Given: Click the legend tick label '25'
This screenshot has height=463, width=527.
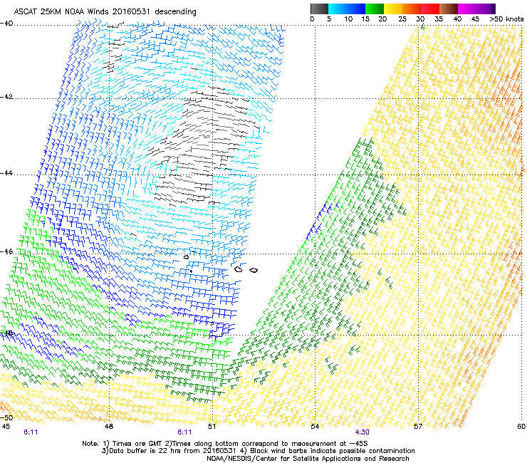Looking at the screenshot, I should pyautogui.click(x=402, y=19).
